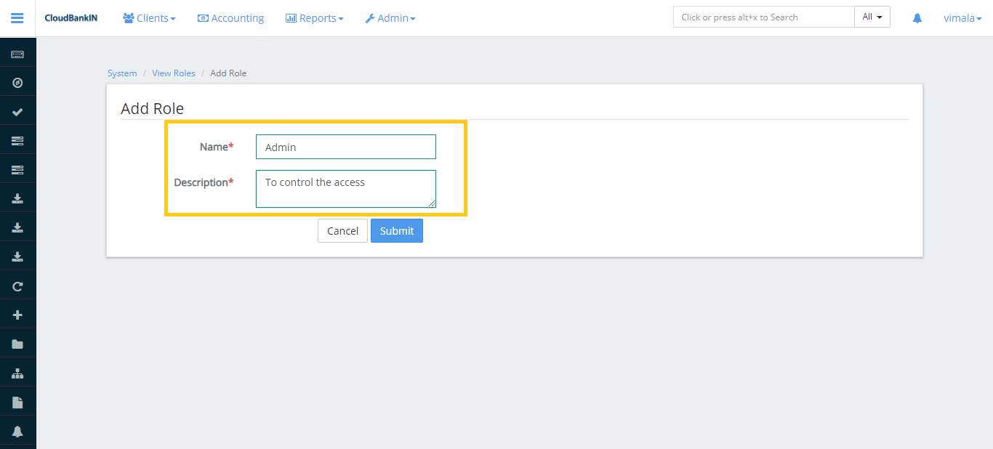Screen dimensions: 993x449
Task: Open the vimala user account menu
Action: [x=962, y=18]
